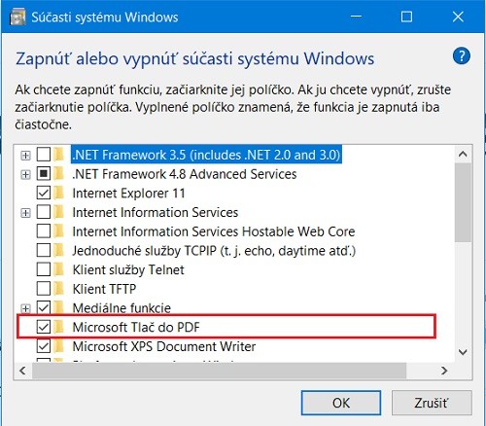Expand the Internet Information Services node
486x426 pixels.
[x=25, y=213]
